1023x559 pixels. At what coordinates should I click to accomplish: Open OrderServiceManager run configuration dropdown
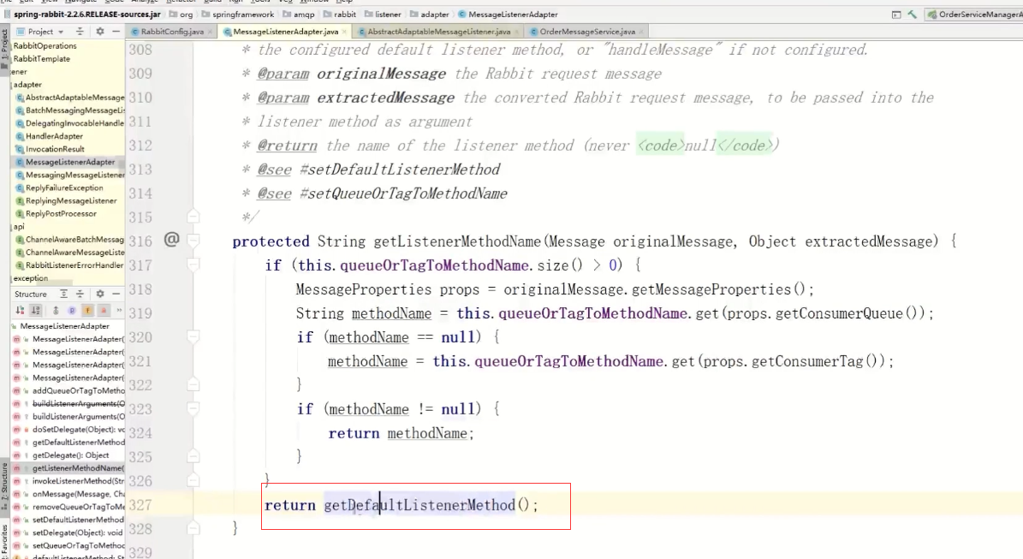pyautogui.click(x=975, y=15)
